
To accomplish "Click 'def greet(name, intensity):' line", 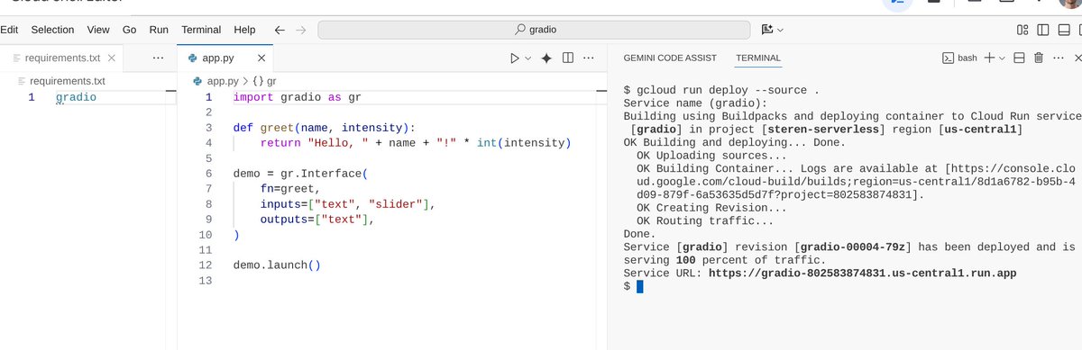I will (324, 128).
